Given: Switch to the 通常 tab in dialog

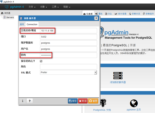Looking at the screenshot, I should click(x=22, y=24).
